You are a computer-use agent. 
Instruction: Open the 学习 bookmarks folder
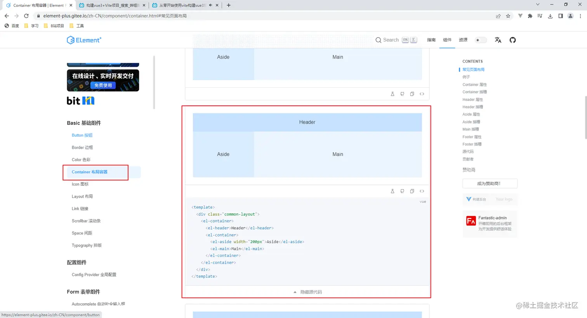click(x=31, y=26)
